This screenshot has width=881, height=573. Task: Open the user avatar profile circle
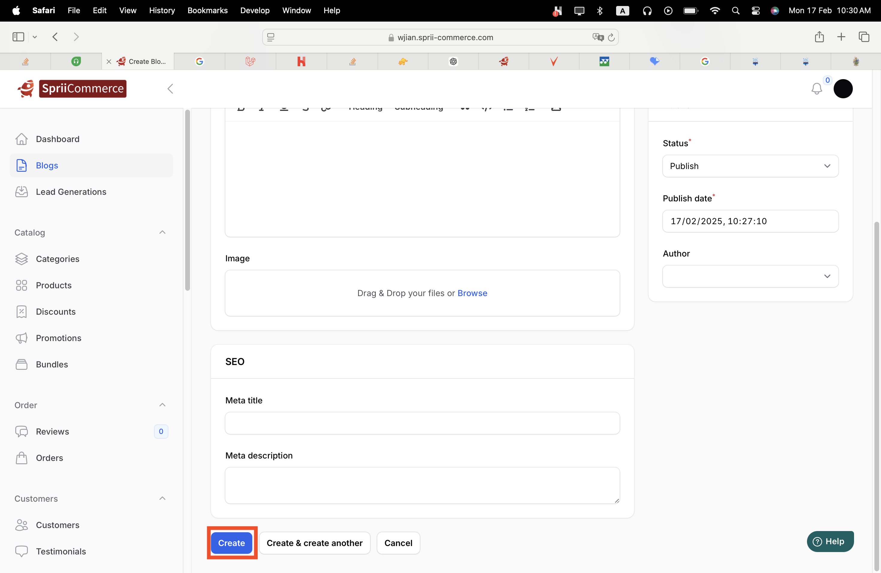coord(843,89)
